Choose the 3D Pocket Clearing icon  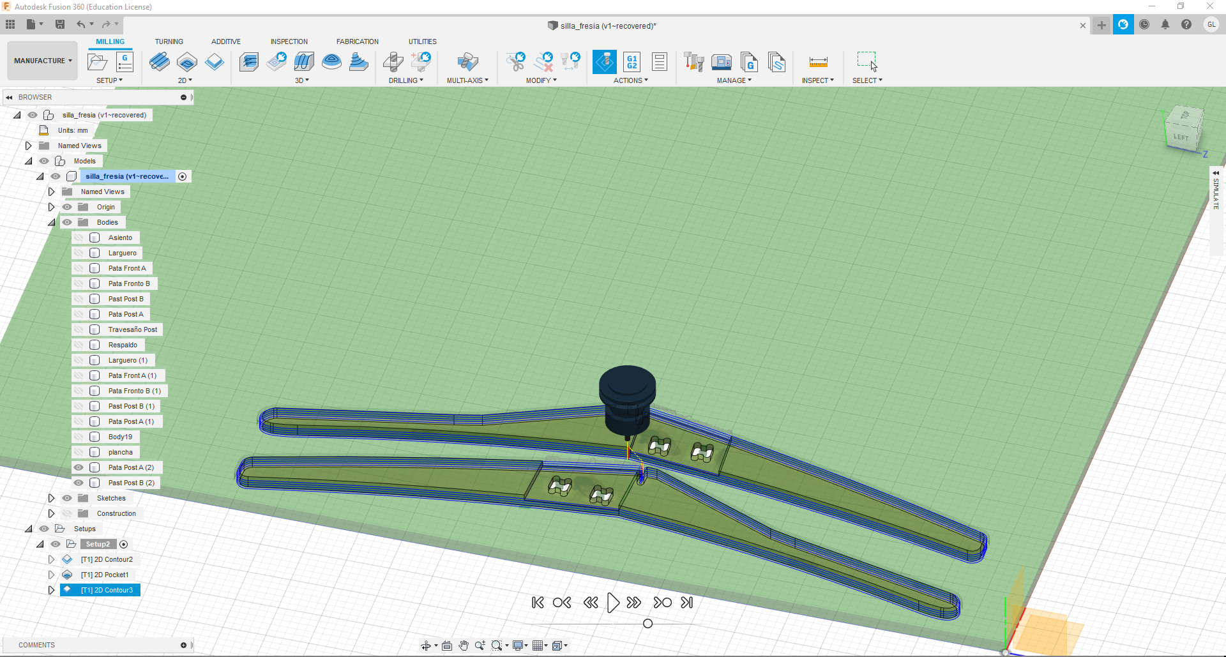pos(276,62)
